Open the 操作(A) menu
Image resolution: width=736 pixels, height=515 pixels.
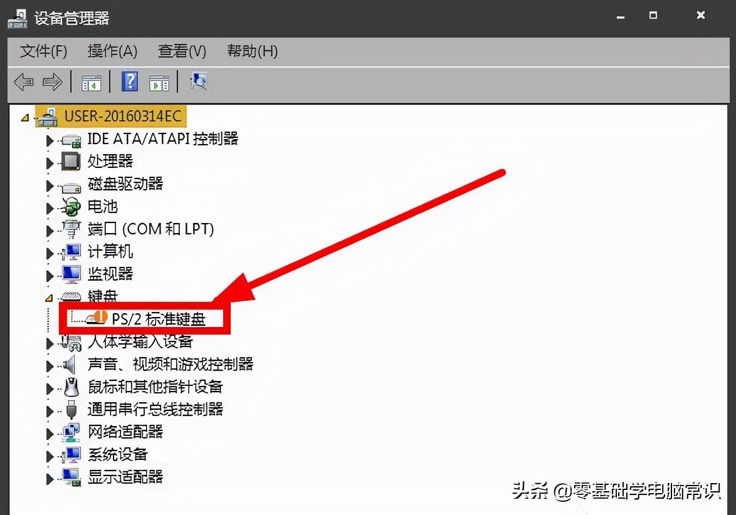point(113,51)
